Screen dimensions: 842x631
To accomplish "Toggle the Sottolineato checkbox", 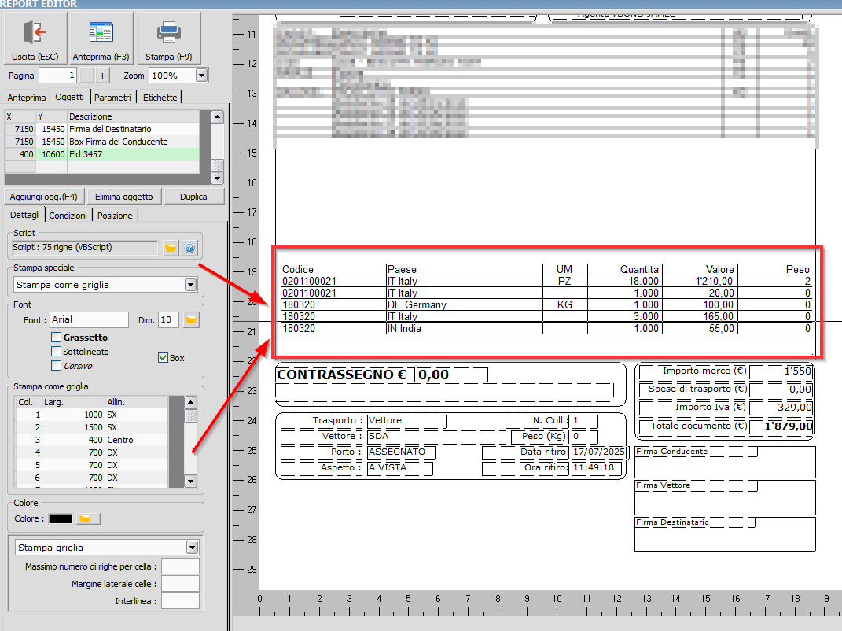I will pos(56,352).
